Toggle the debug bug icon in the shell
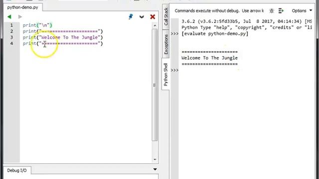The height and width of the screenshot is (179, 319). pyautogui.click(x=271, y=11)
